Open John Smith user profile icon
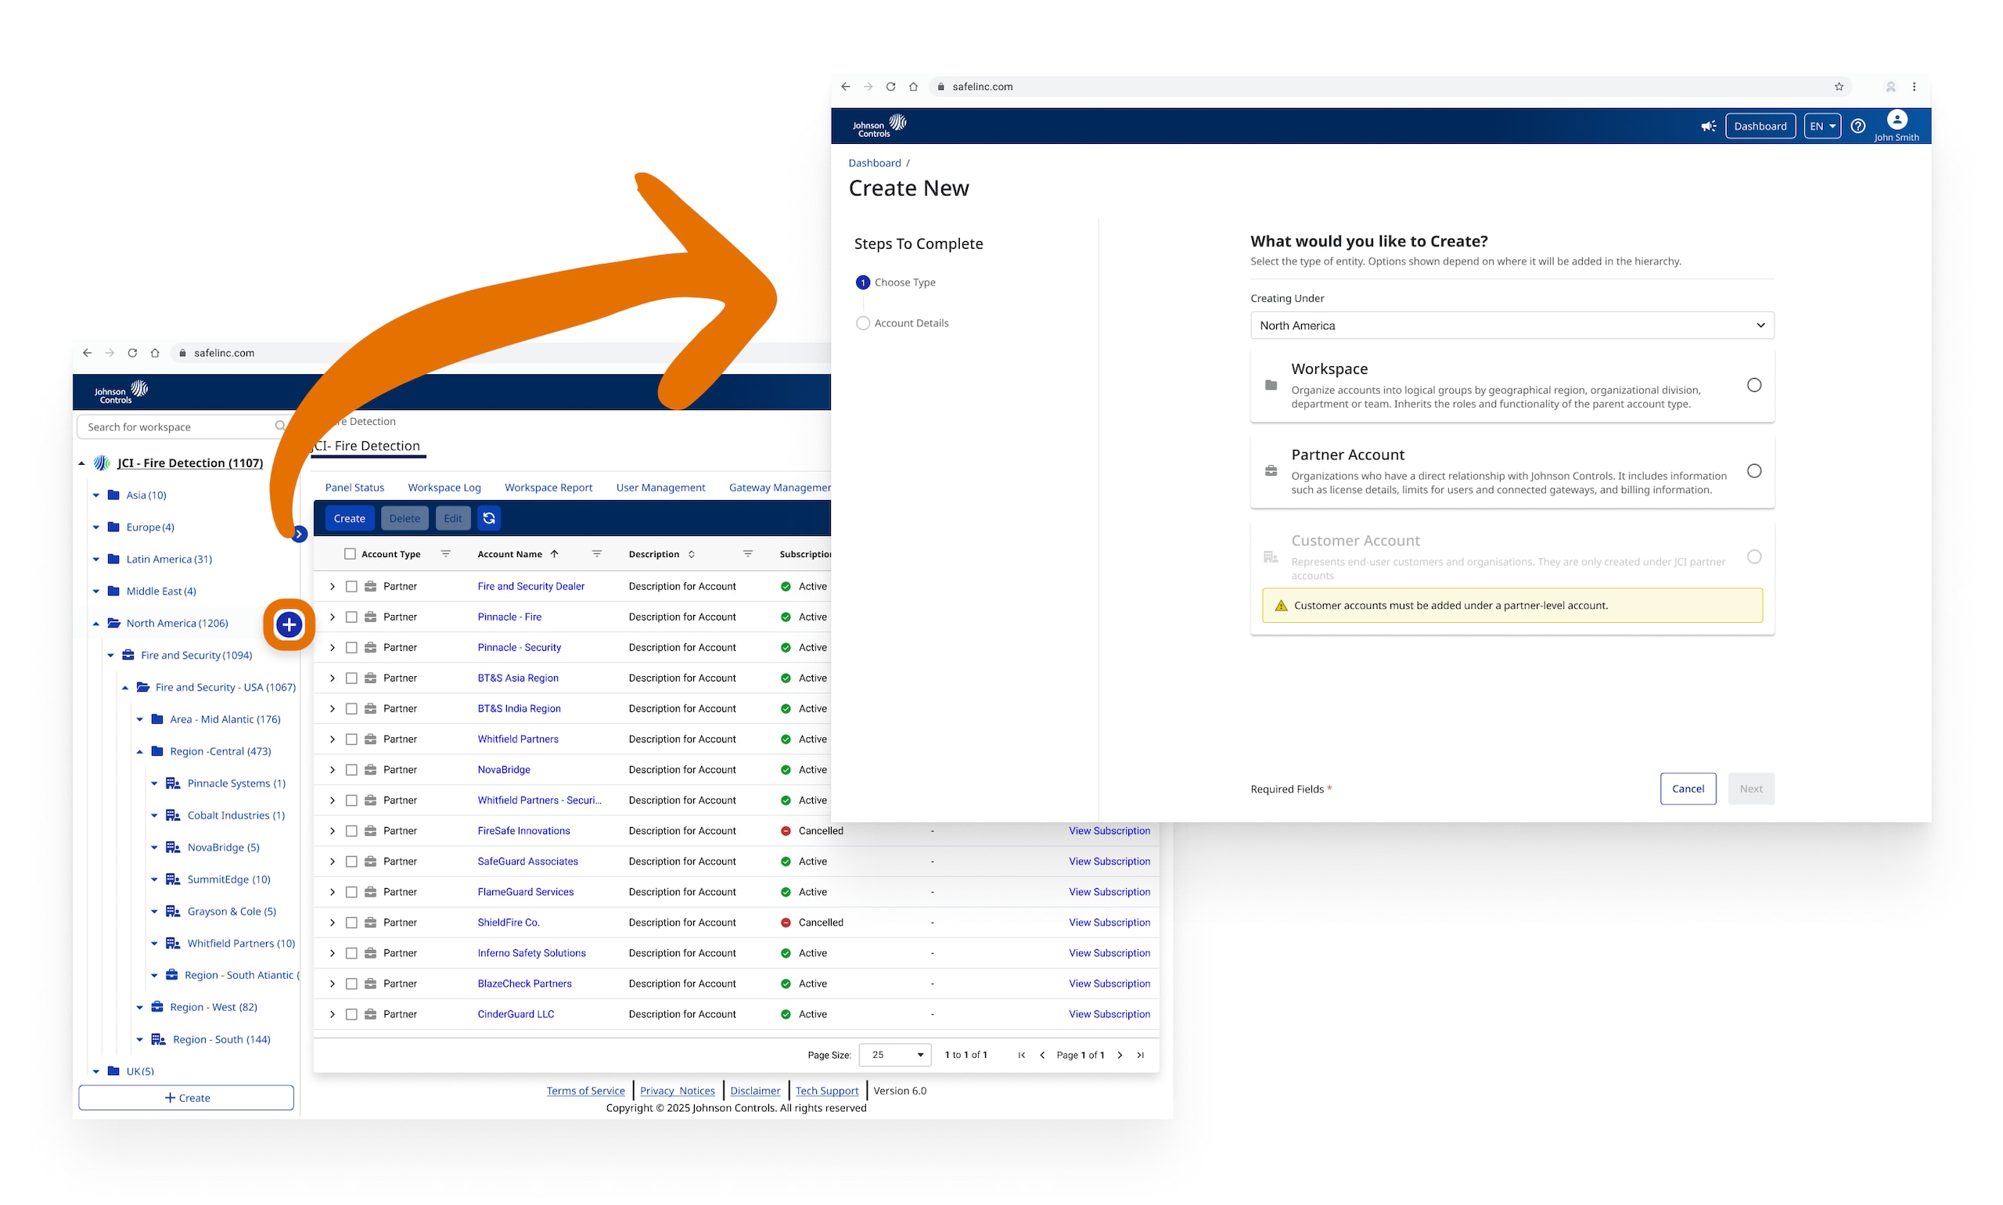 1897,120
